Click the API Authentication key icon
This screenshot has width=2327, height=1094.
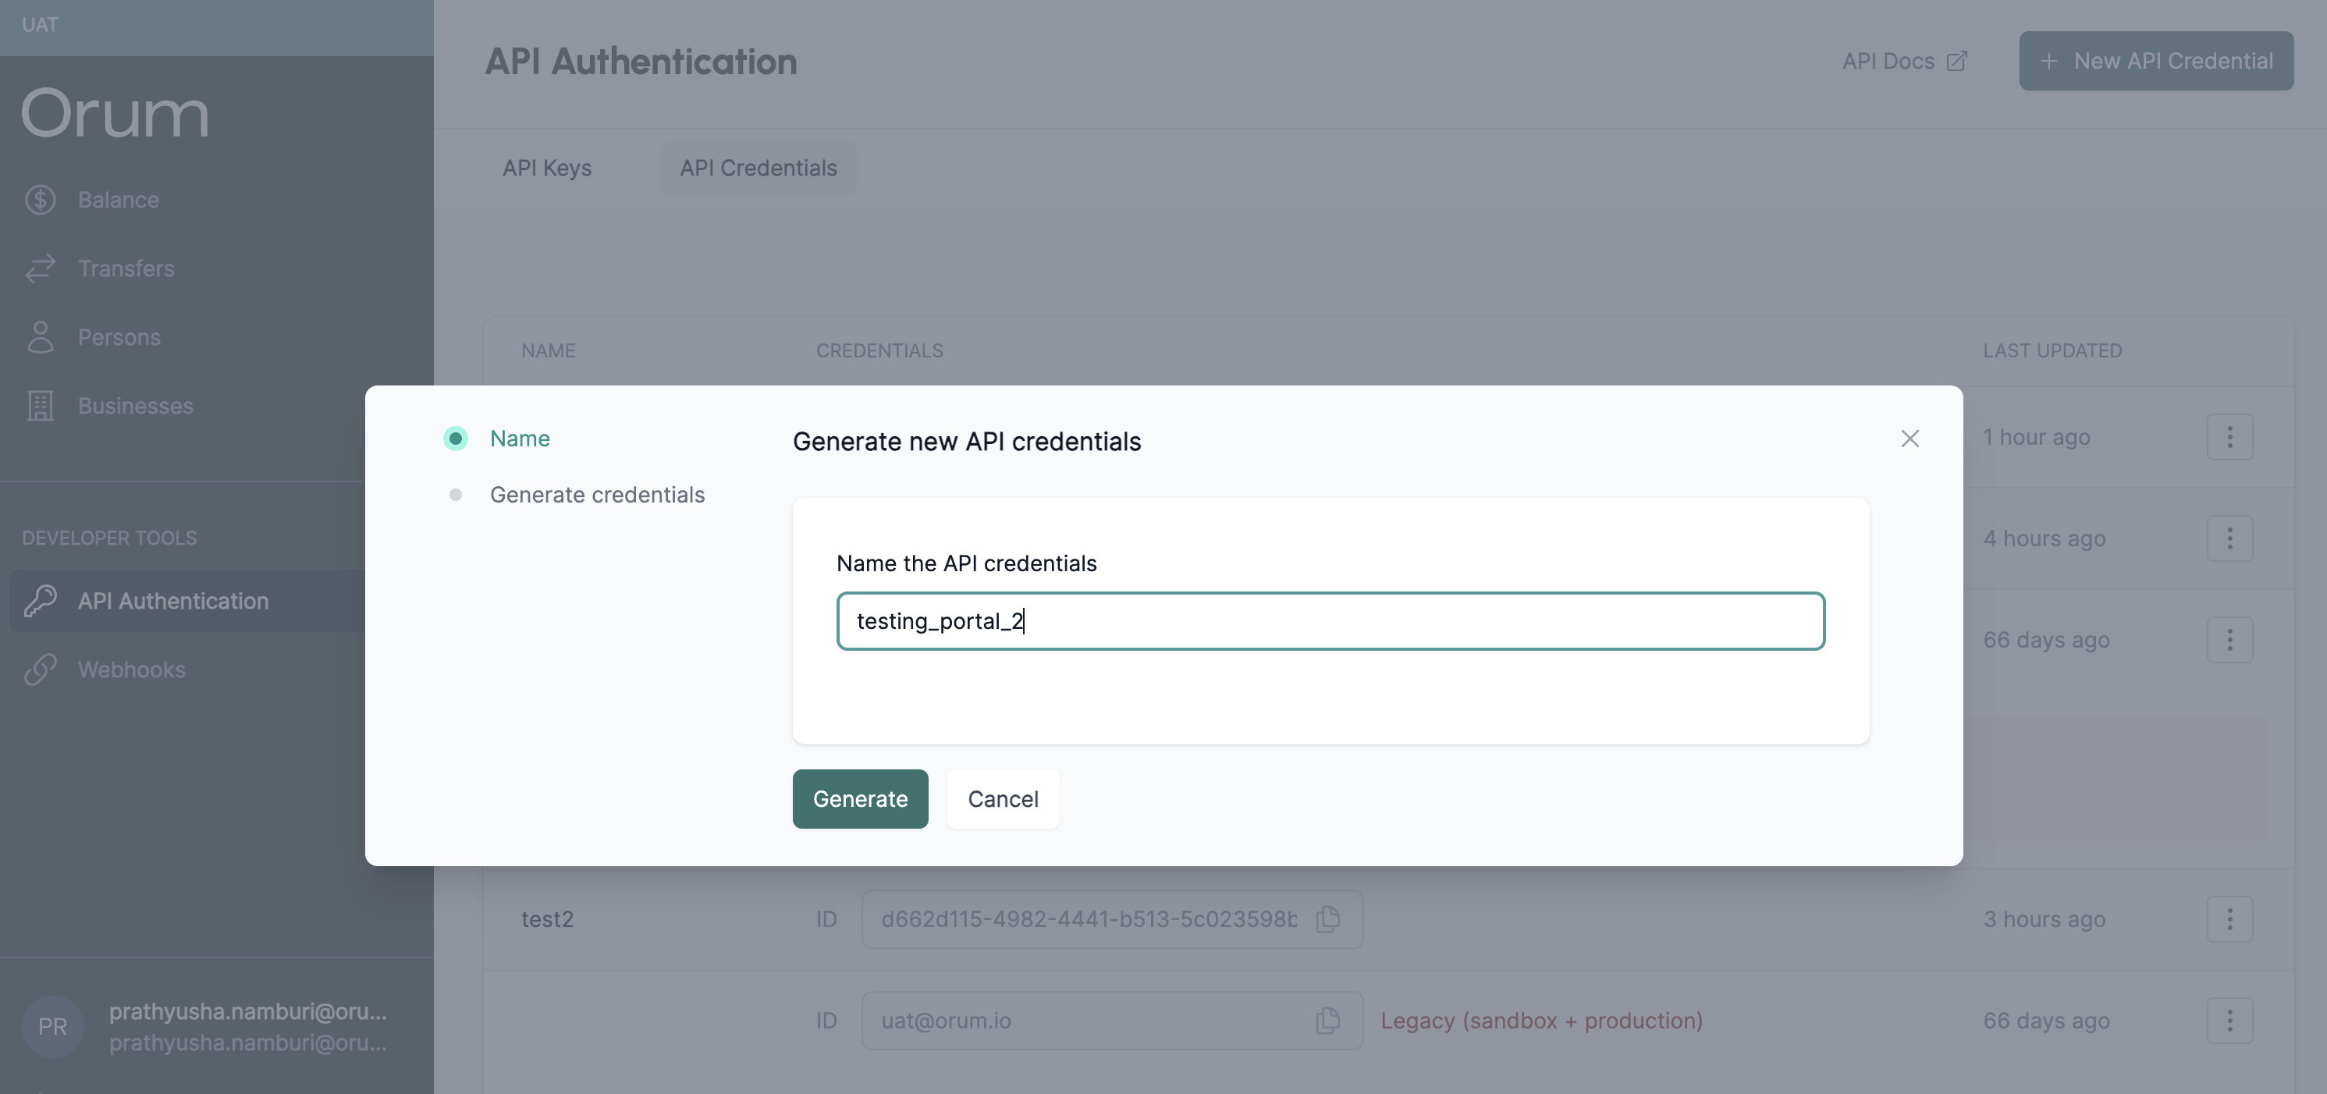41,601
